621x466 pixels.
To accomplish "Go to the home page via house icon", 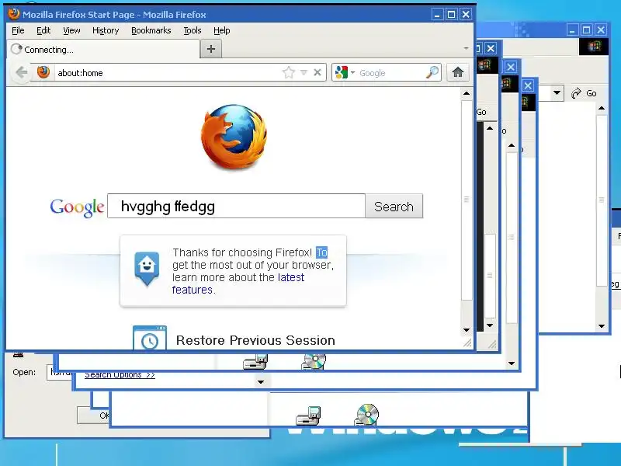I will (458, 72).
